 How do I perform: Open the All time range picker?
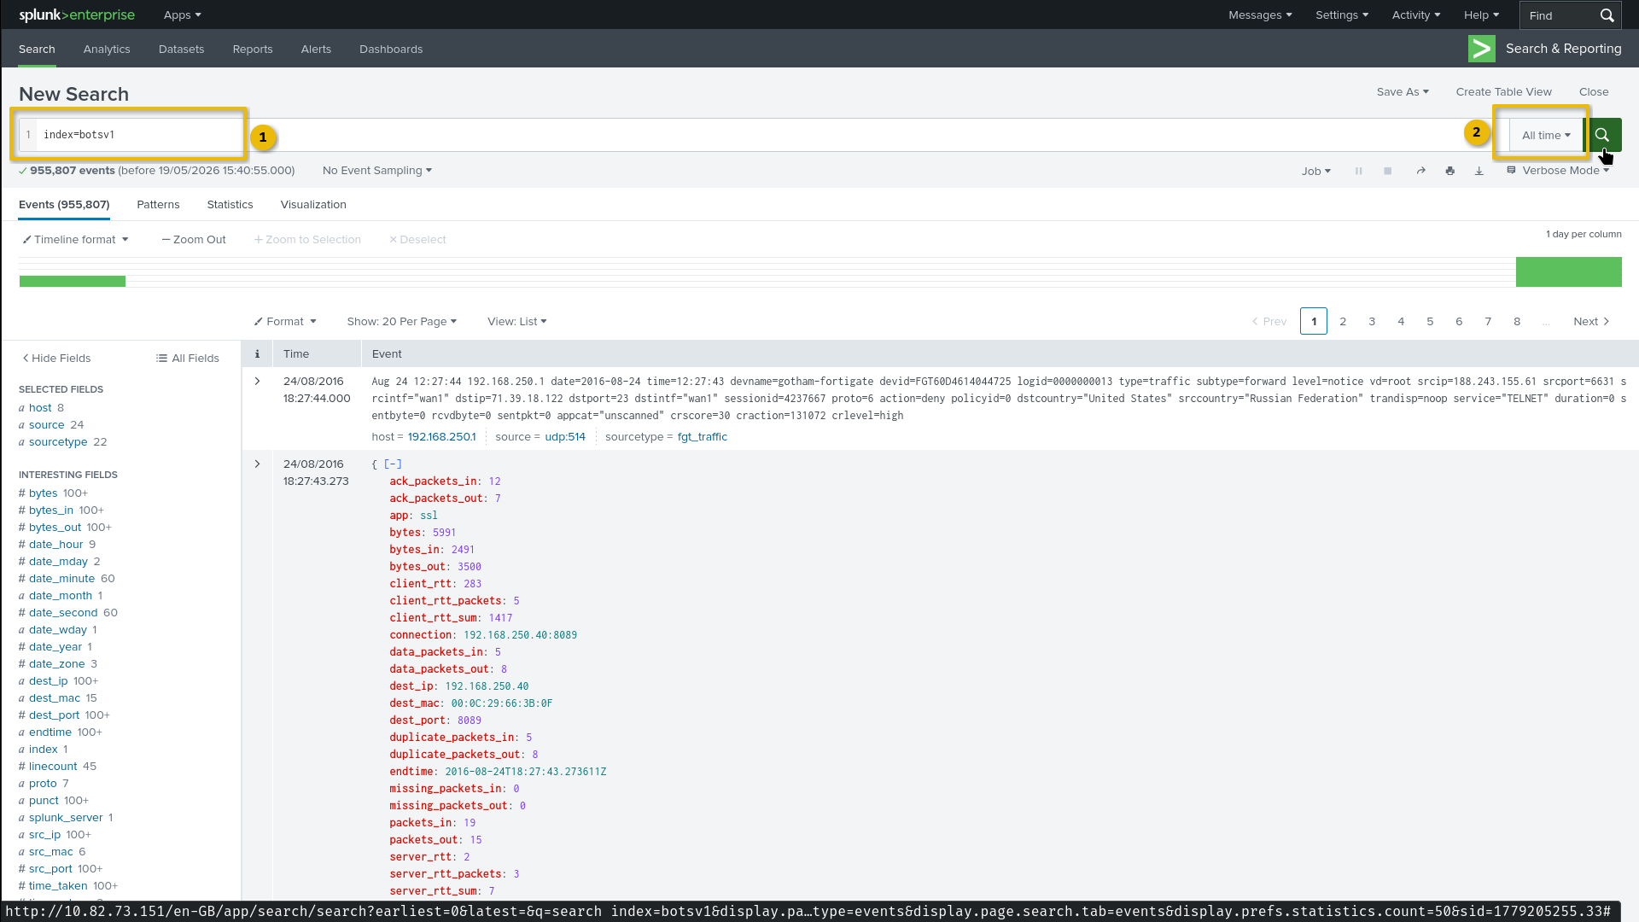point(1546,135)
